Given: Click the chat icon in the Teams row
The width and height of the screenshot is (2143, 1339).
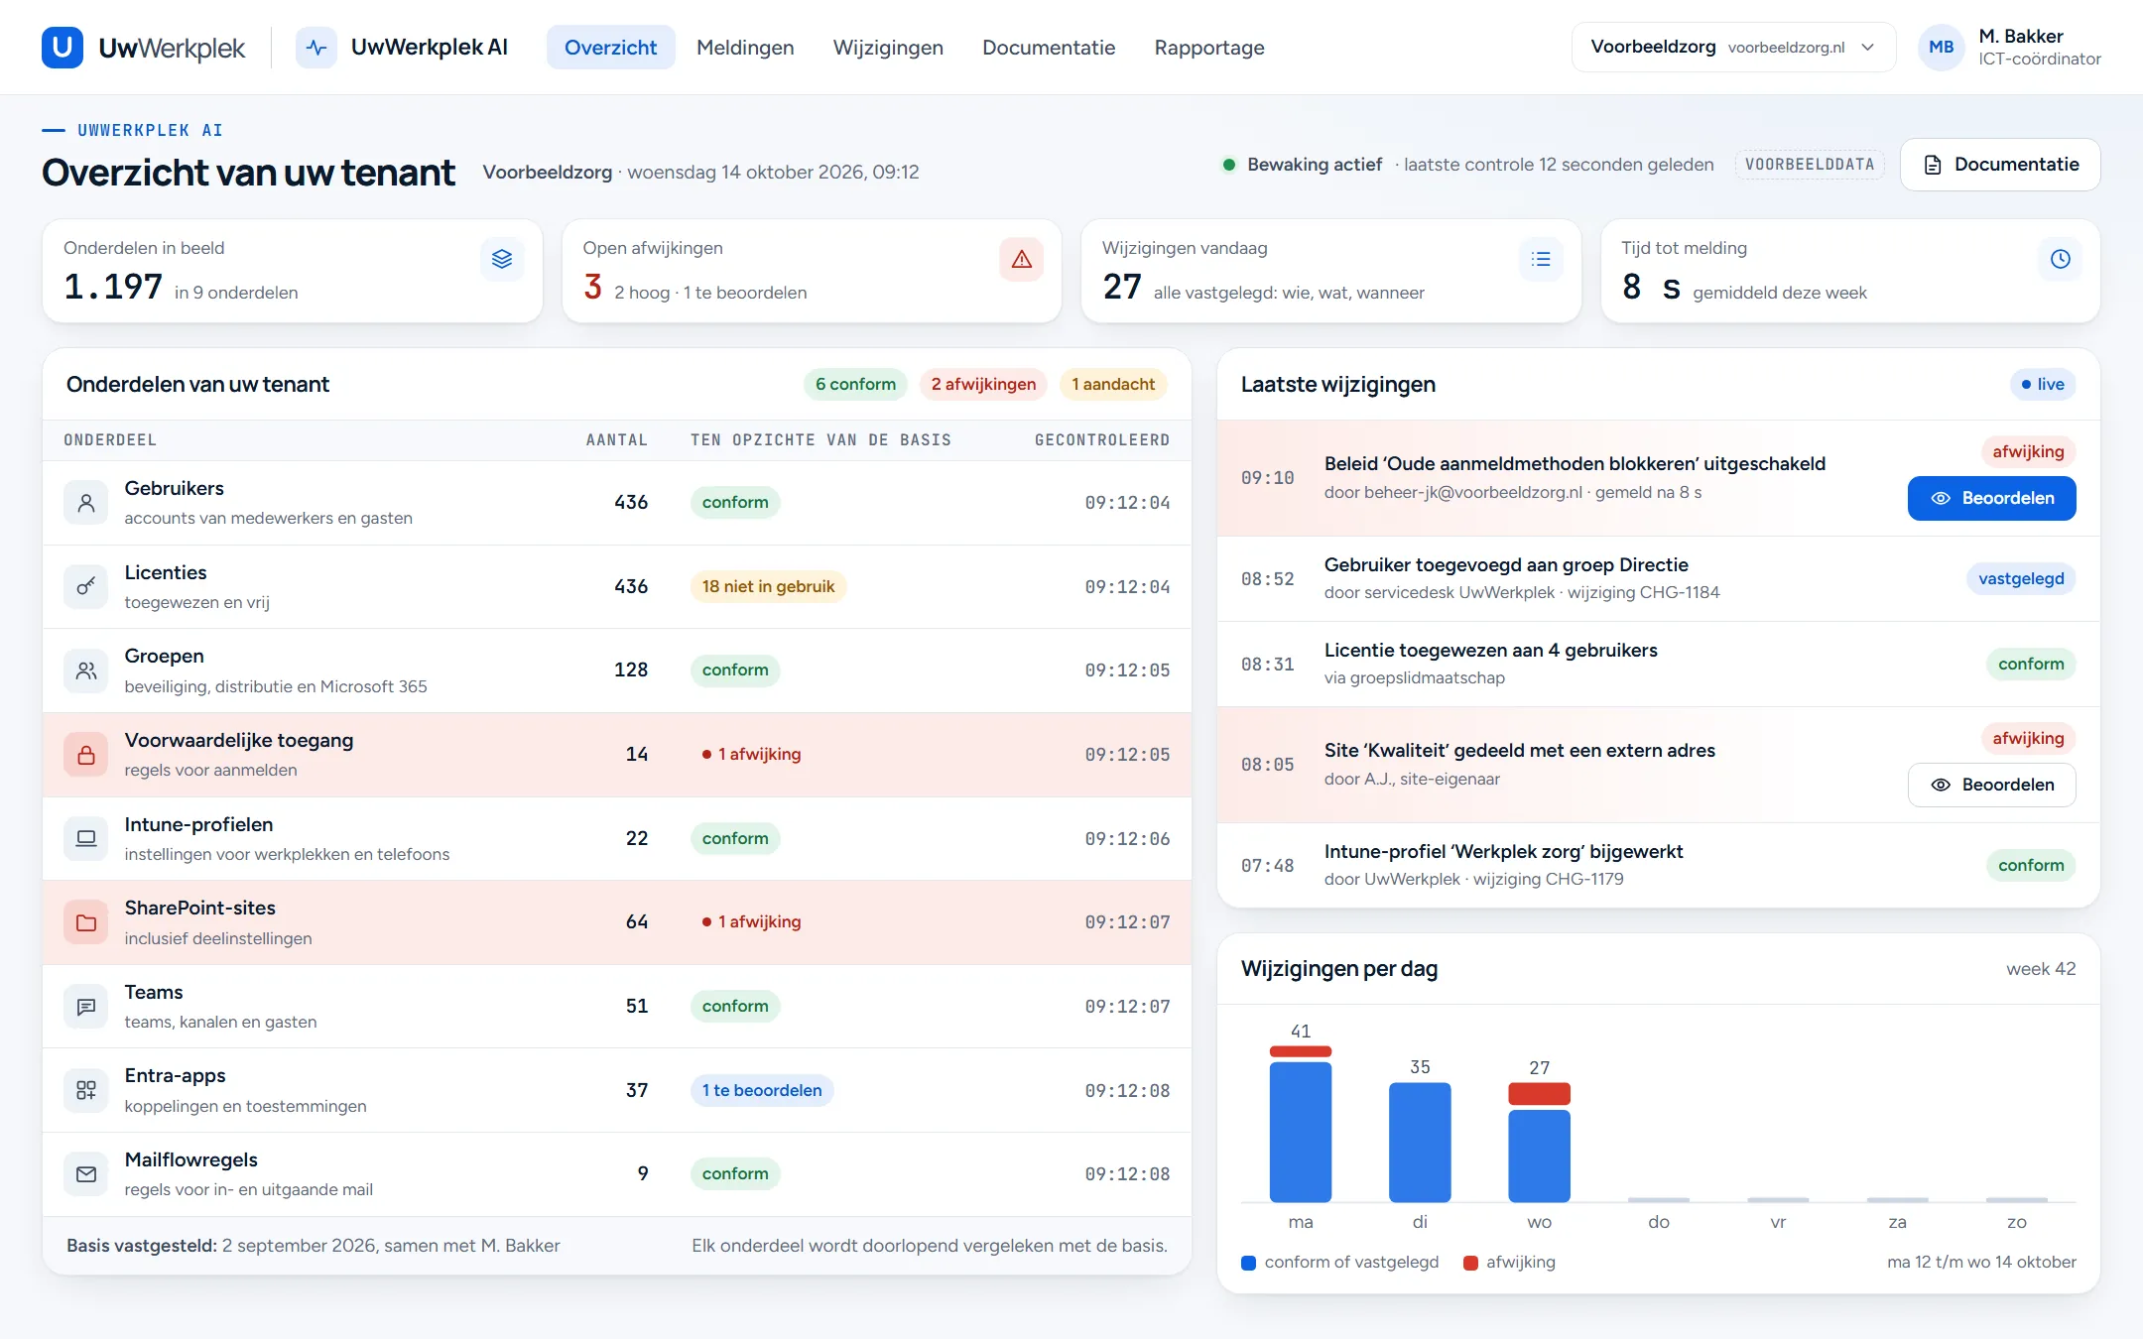Looking at the screenshot, I should pos(86,1006).
